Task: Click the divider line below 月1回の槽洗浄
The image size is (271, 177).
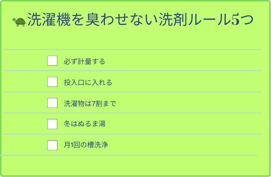Action: tap(130, 155)
